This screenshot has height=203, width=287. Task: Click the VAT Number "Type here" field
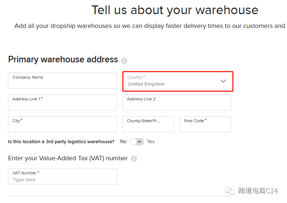tap(62, 179)
